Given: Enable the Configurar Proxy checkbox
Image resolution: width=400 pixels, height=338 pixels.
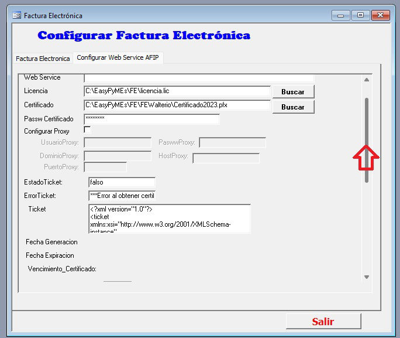Looking at the screenshot, I should click(88, 129).
